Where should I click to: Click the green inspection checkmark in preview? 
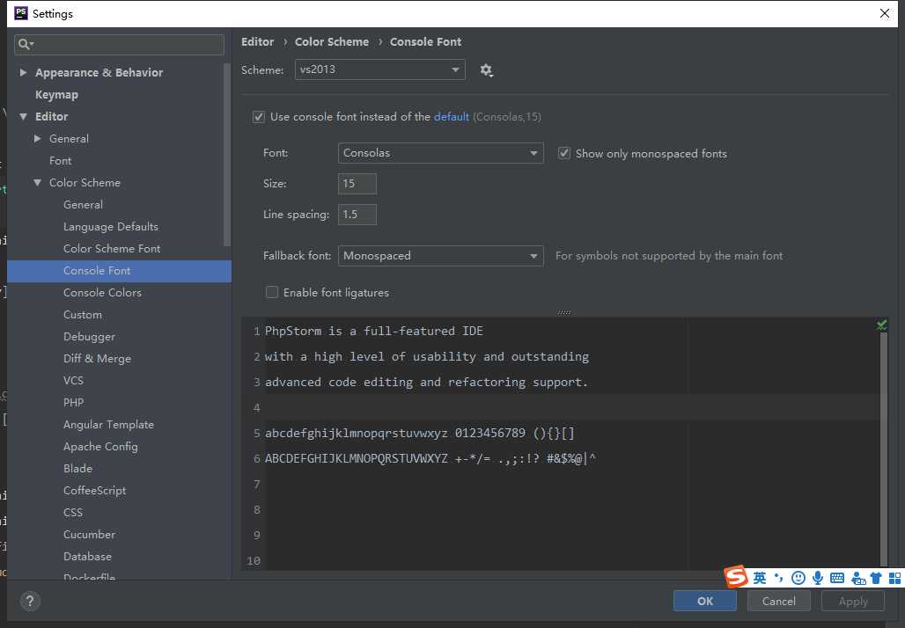881,325
